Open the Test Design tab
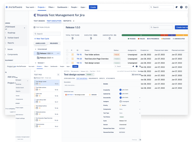The image size is (193, 142). coord(39,21)
